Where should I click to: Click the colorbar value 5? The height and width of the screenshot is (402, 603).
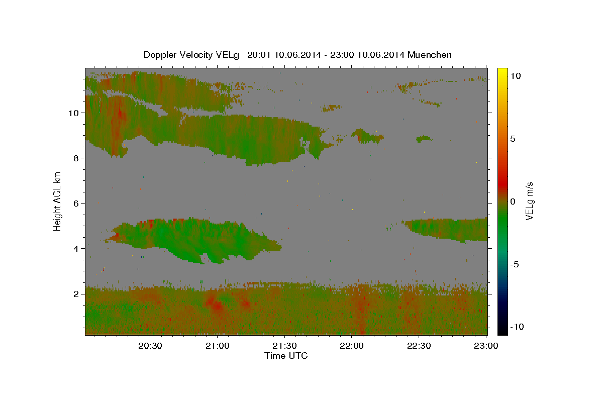point(514,139)
